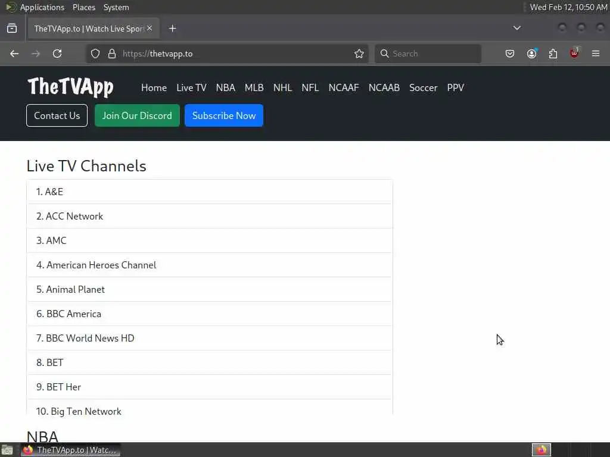Click the Search input field
The width and height of the screenshot is (610, 457).
tap(428, 54)
